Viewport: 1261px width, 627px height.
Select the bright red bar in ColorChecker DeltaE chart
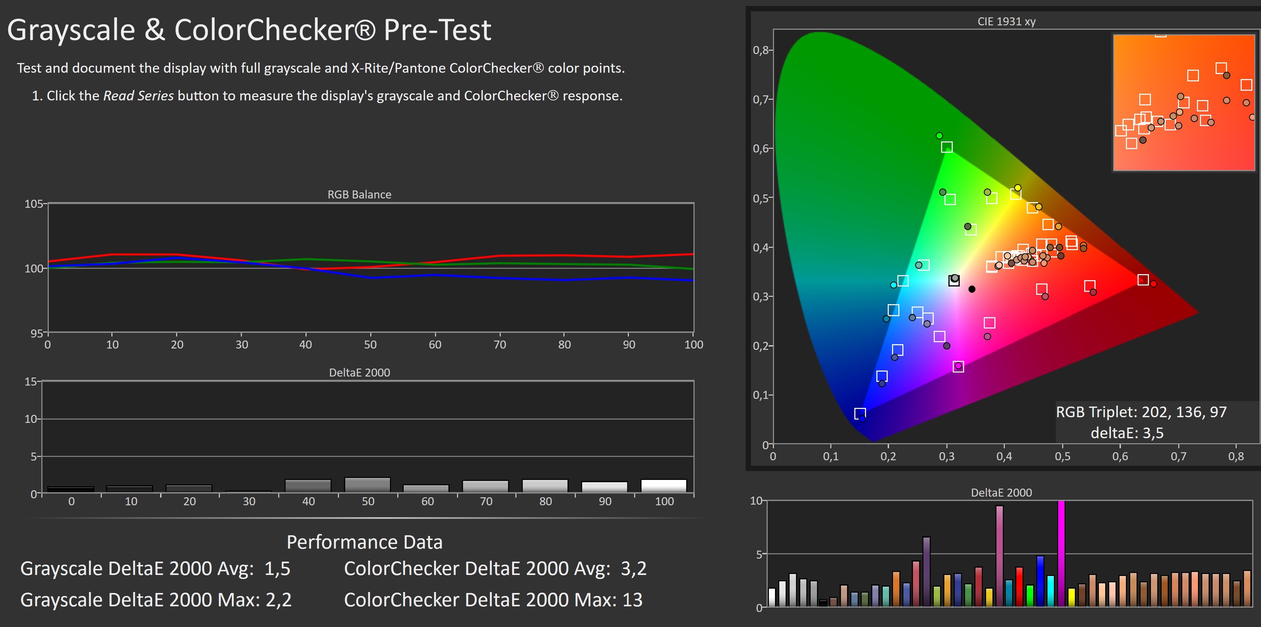tap(1019, 586)
